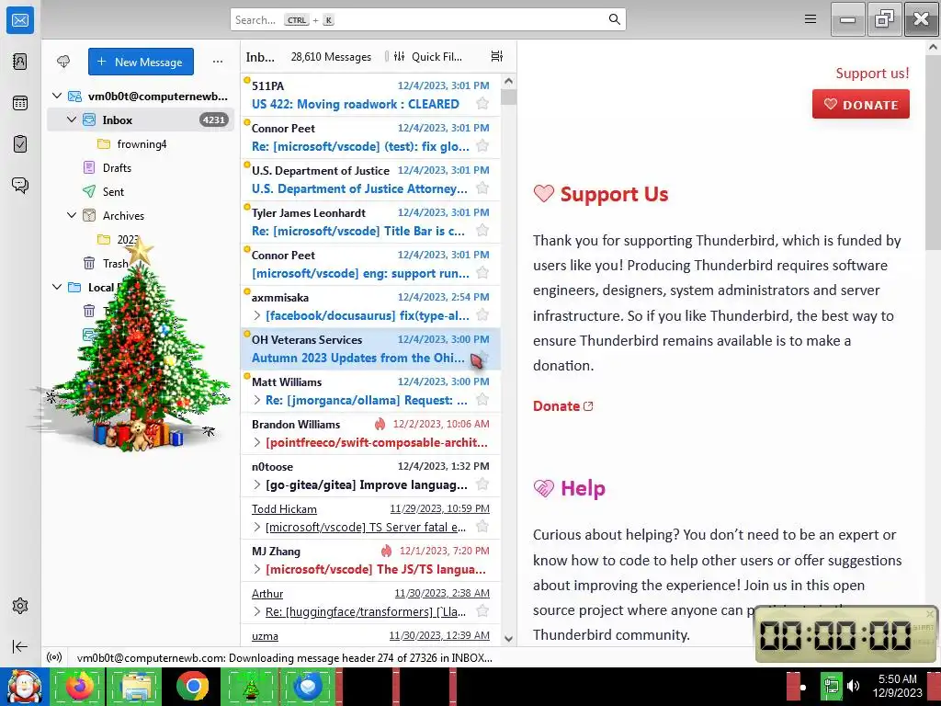Click the online status indicator icon
Viewport: 941px width, 706px height.
pos(54,657)
